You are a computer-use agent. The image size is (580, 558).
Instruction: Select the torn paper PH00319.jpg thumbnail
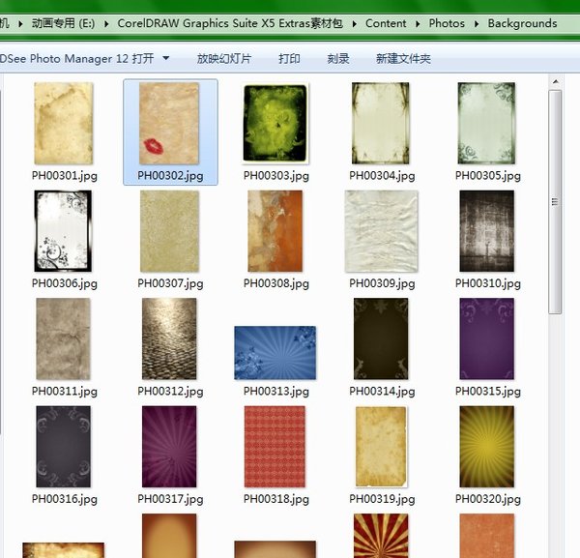coord(381,447)
